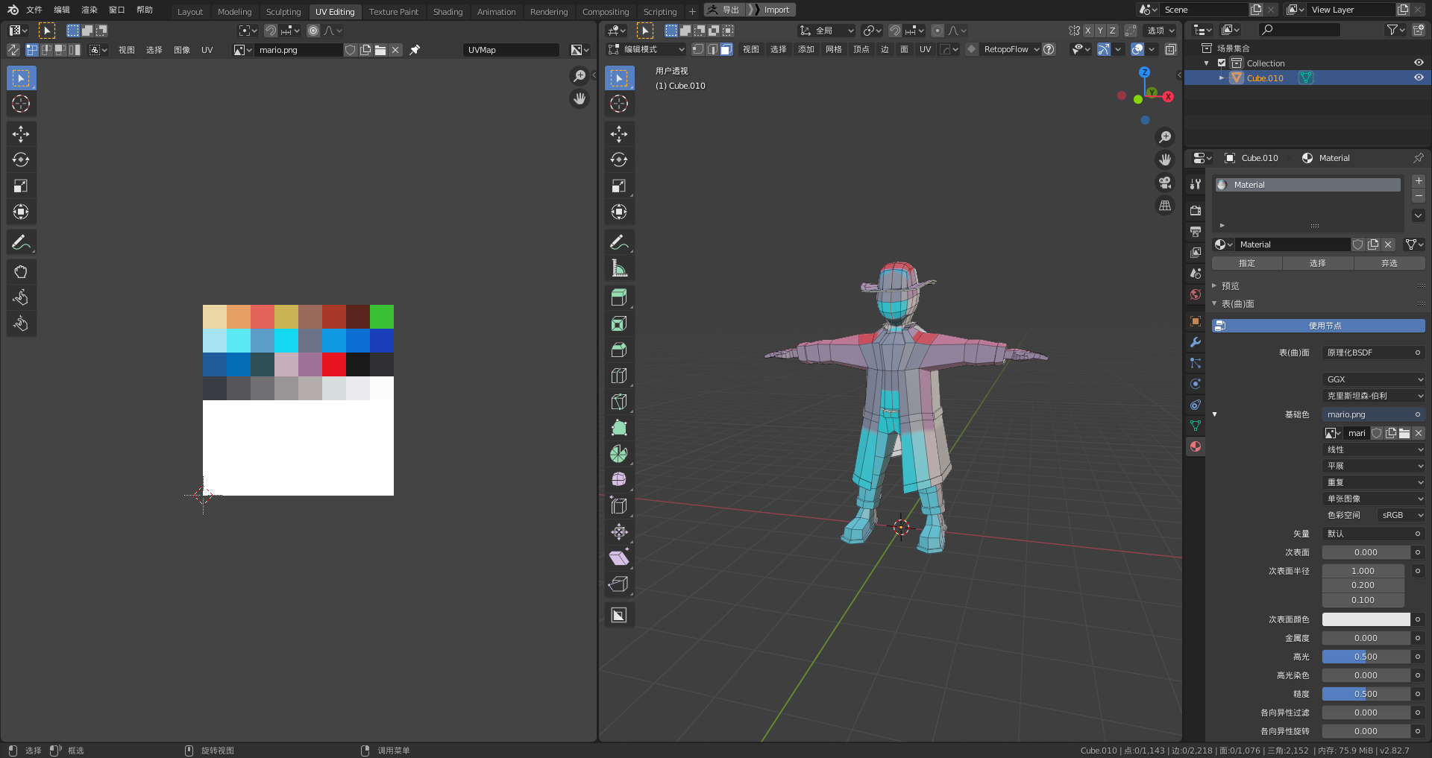Open the 网格 mesh menu in 3D viewport

coord(834,49)
